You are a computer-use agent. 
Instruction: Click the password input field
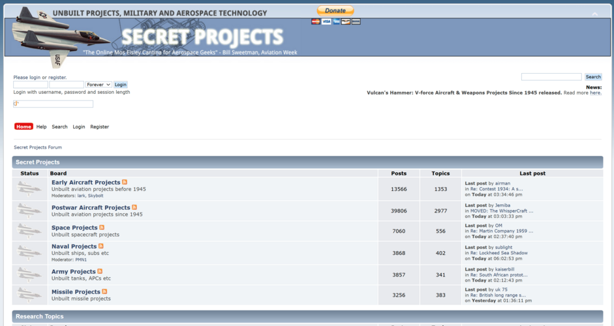67,85
